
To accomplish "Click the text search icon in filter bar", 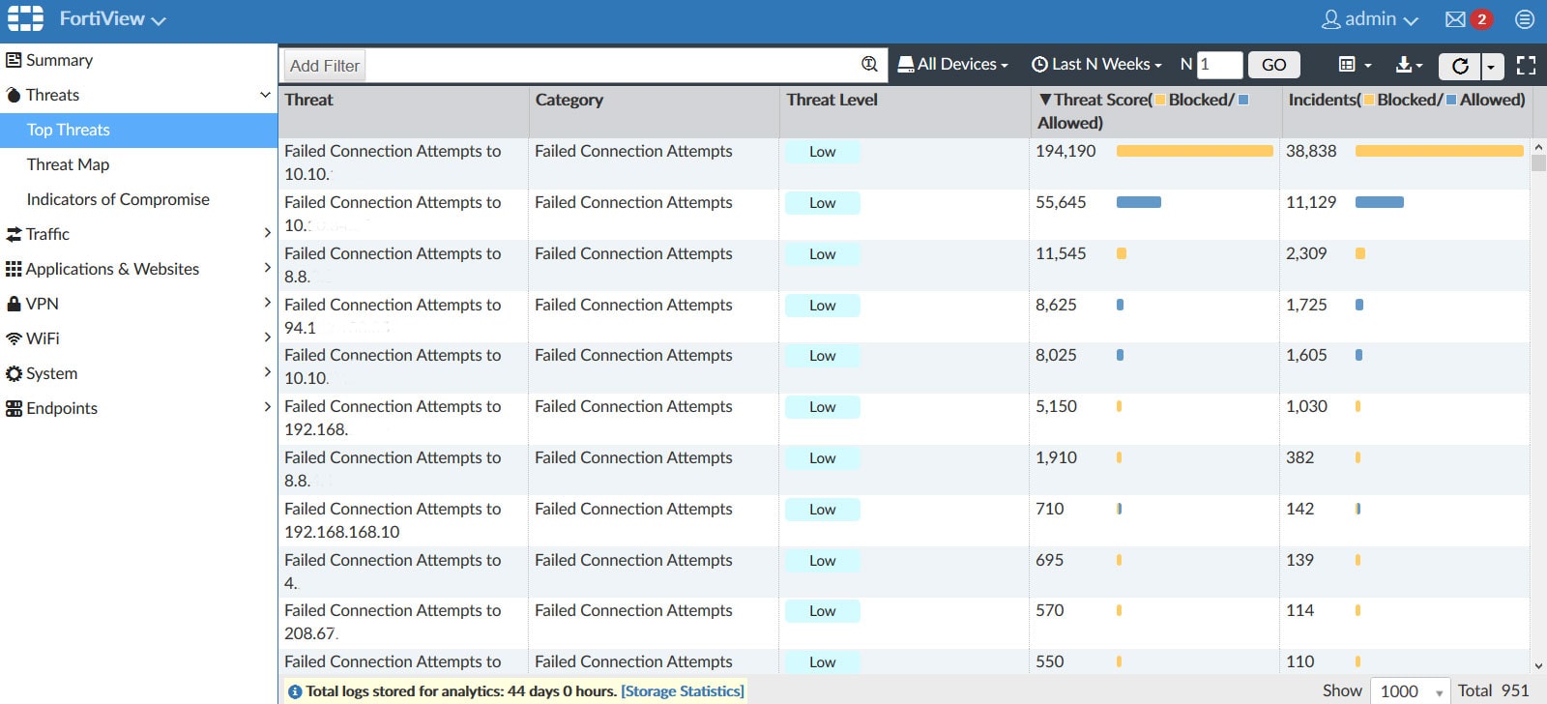I will (869, 65).
